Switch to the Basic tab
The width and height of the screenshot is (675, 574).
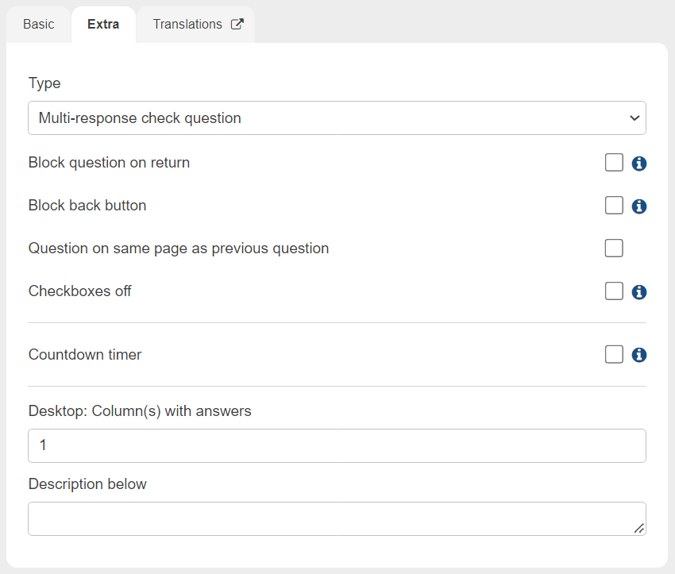click(39, 25)
